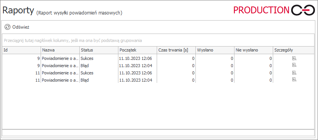The image size is (318, 140).
Task: Open details for Id 9 Sukces row
Action: pos(294,58)
